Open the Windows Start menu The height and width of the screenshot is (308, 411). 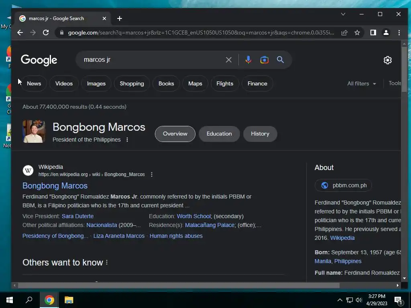[x=10, y=300]
